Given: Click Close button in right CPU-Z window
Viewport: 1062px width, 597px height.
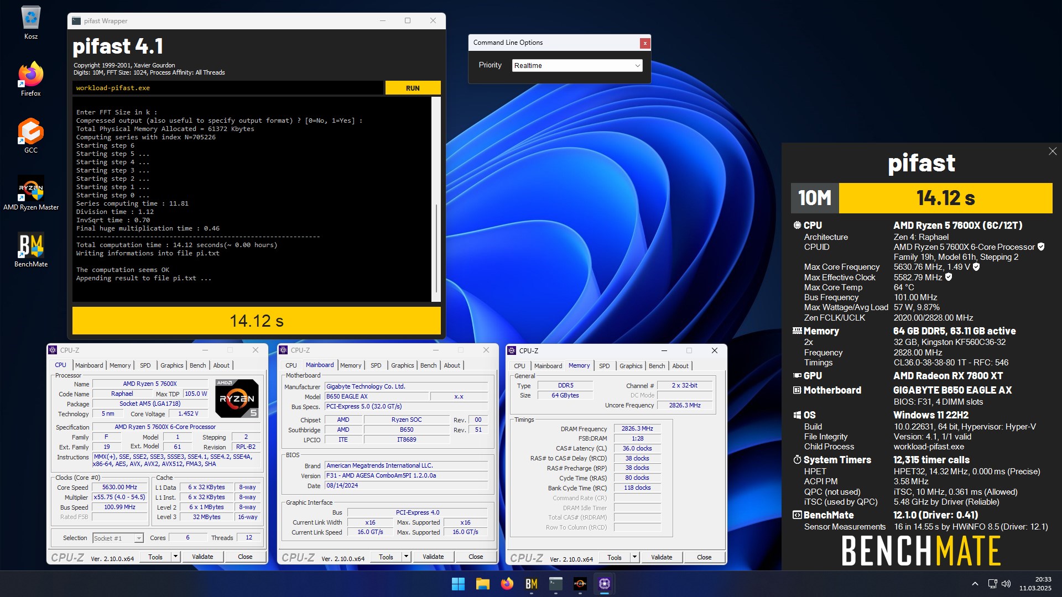Looking at the screenshot, I should 704,557.
